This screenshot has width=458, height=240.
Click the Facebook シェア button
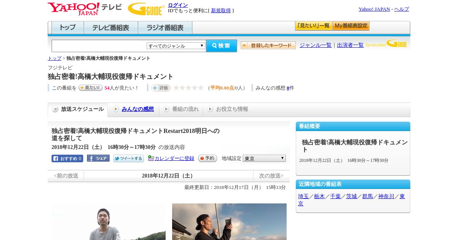pos(98,158)
